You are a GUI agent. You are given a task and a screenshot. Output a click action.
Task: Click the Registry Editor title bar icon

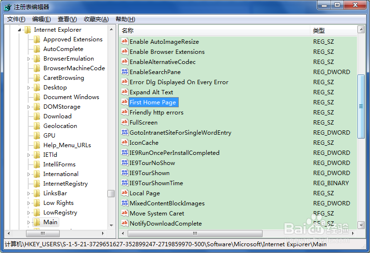pyautogui.click(x=8, y=7)
